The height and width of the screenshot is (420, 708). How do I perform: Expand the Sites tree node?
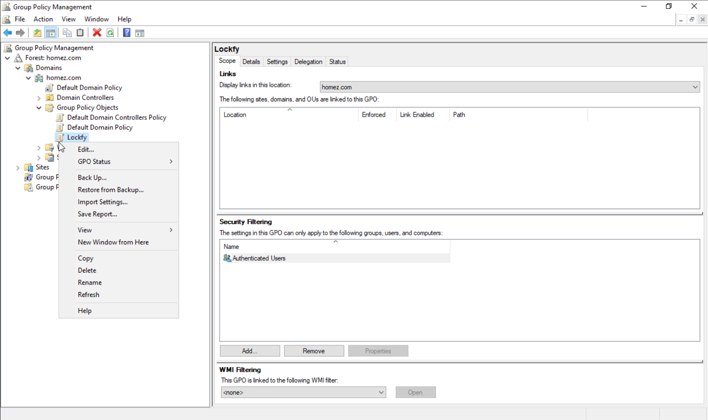[x=18, y=167]
